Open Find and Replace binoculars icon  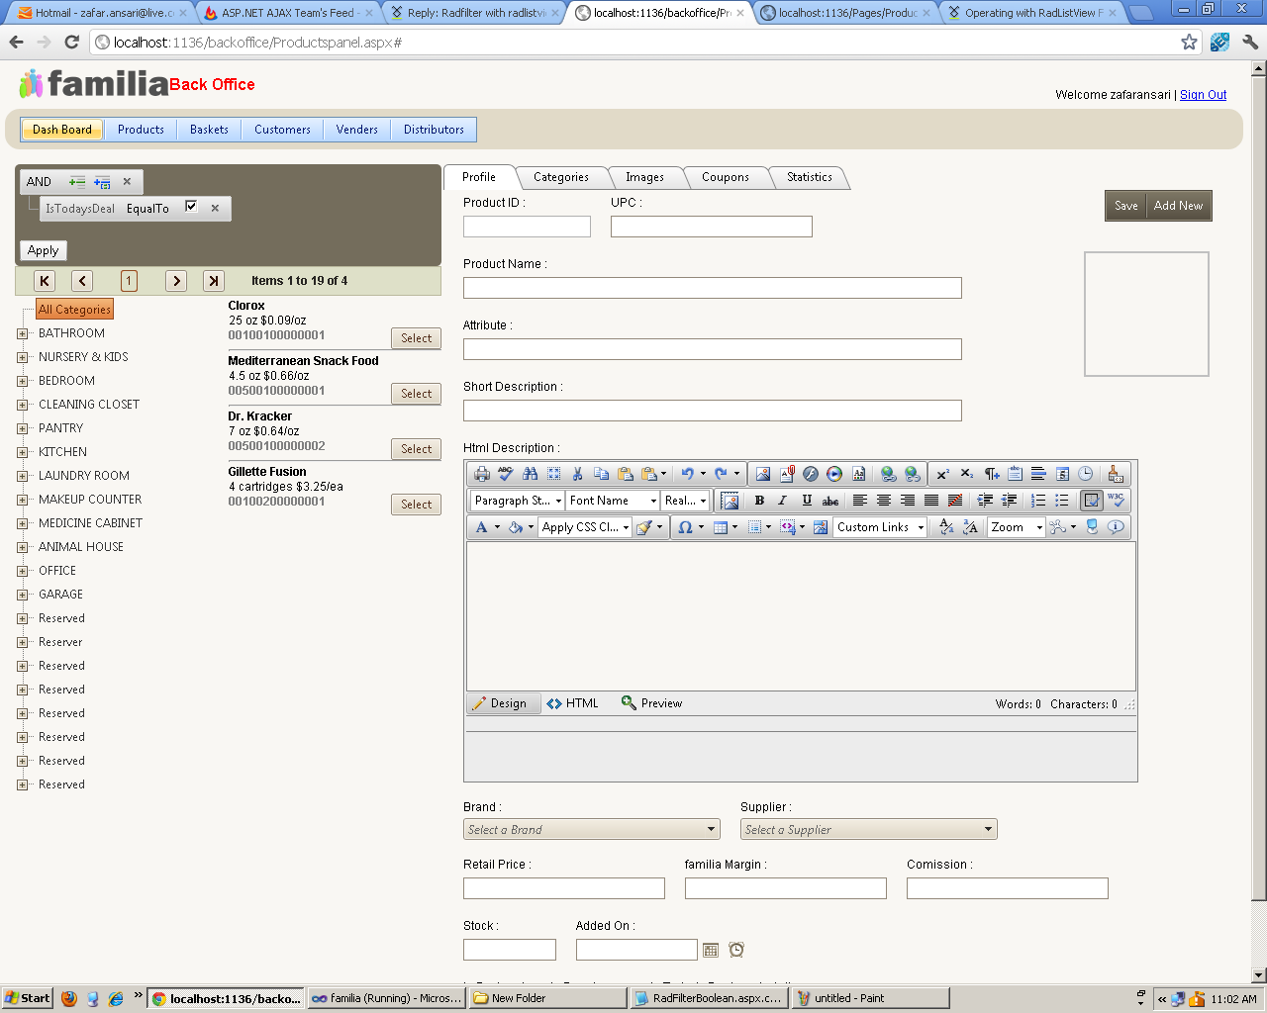coord(530,474)
